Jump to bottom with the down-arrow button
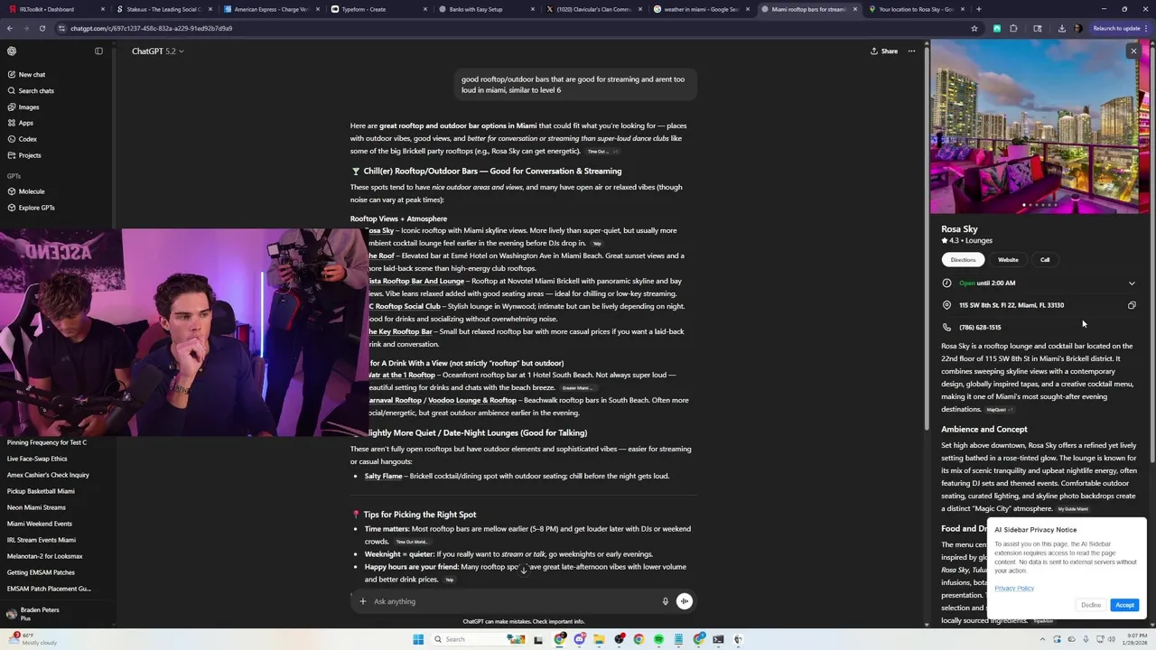 524,570
